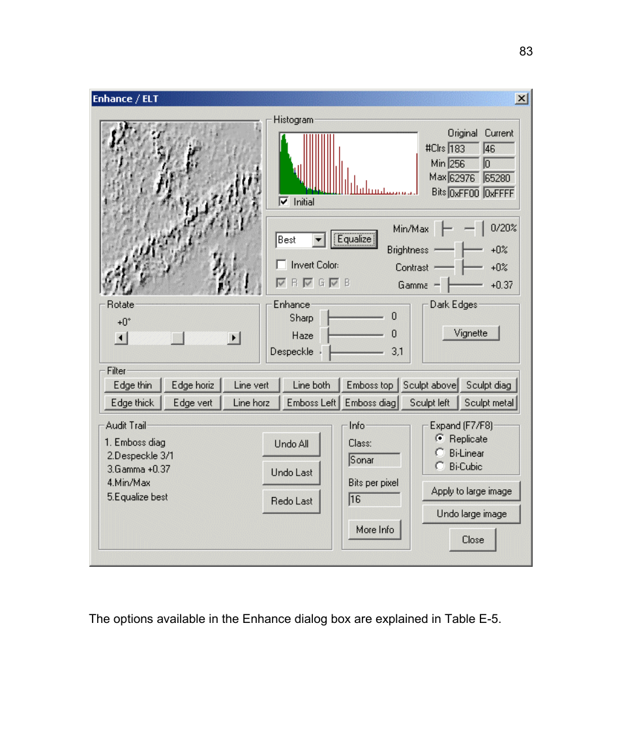Click the Current #Clrs value 46

tap(499, 149)
